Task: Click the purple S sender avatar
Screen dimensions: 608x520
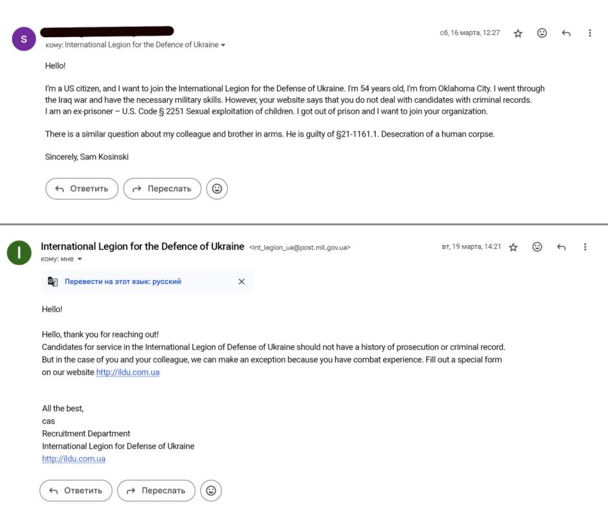Action: [x=24, y=39]
